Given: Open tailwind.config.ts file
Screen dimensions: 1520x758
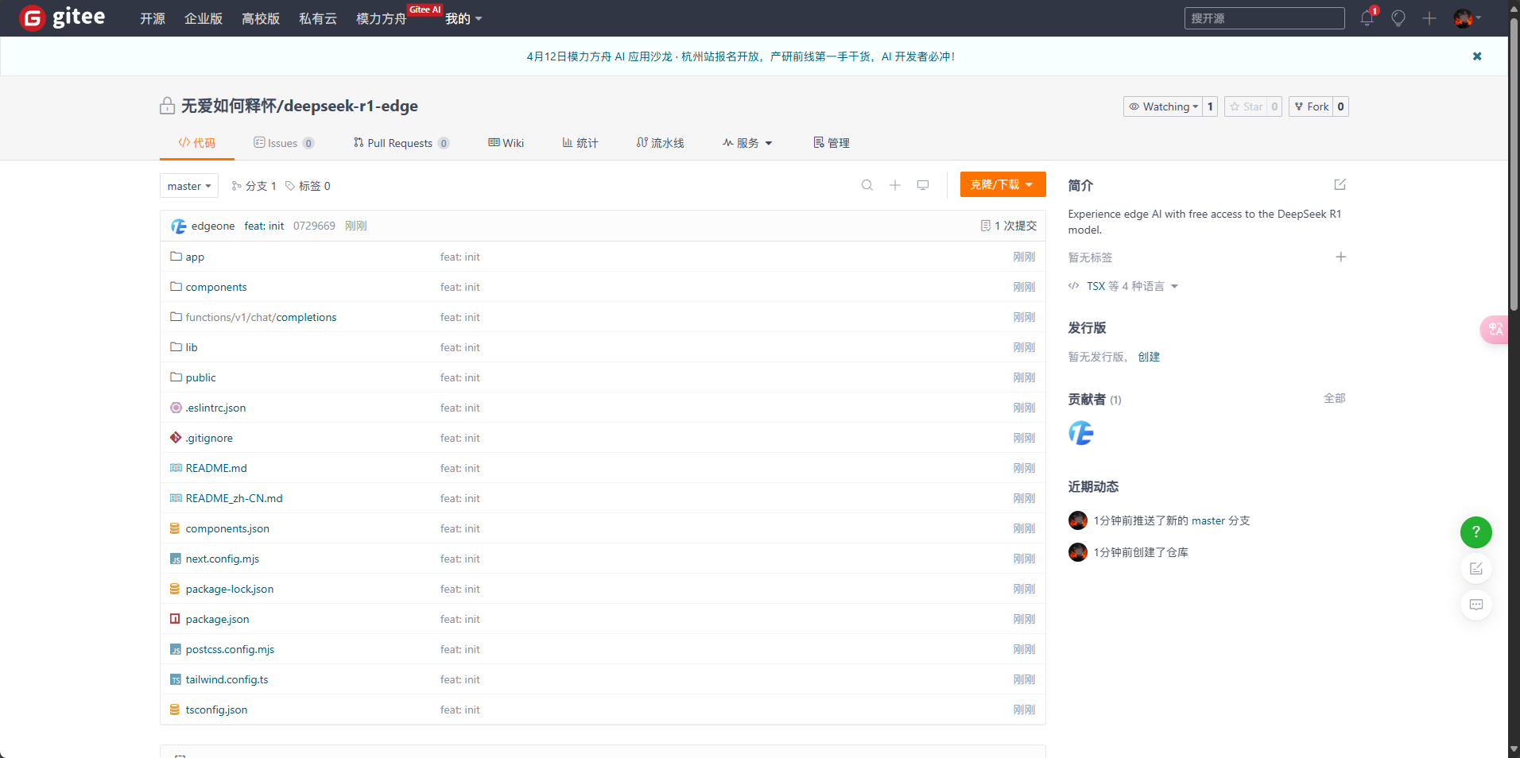Looking at the screenshot, I should (x=227, y=679).
